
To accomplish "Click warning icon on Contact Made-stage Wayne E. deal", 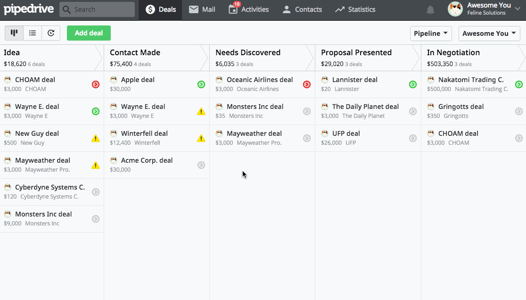I will [x=201, y=111].
